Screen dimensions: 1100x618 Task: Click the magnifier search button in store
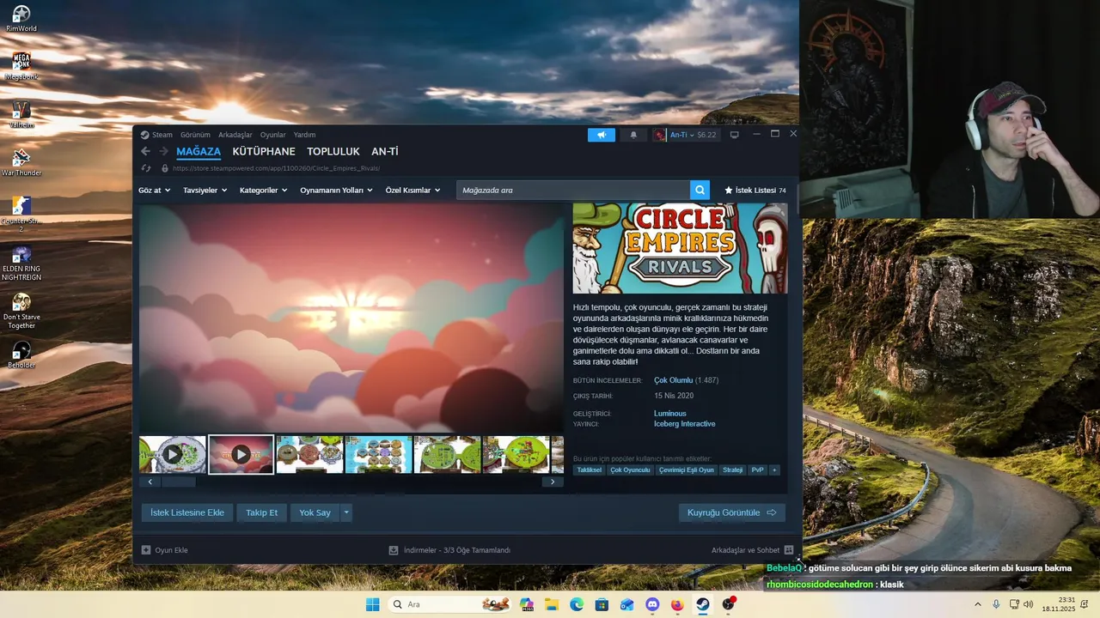tap(700, 190)
